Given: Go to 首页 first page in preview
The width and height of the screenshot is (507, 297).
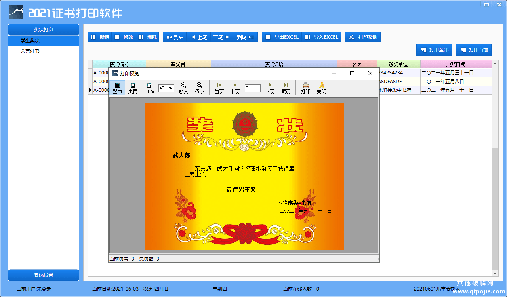Looking at the screenshot, I should pyautogui.click(x=219, y=88).
